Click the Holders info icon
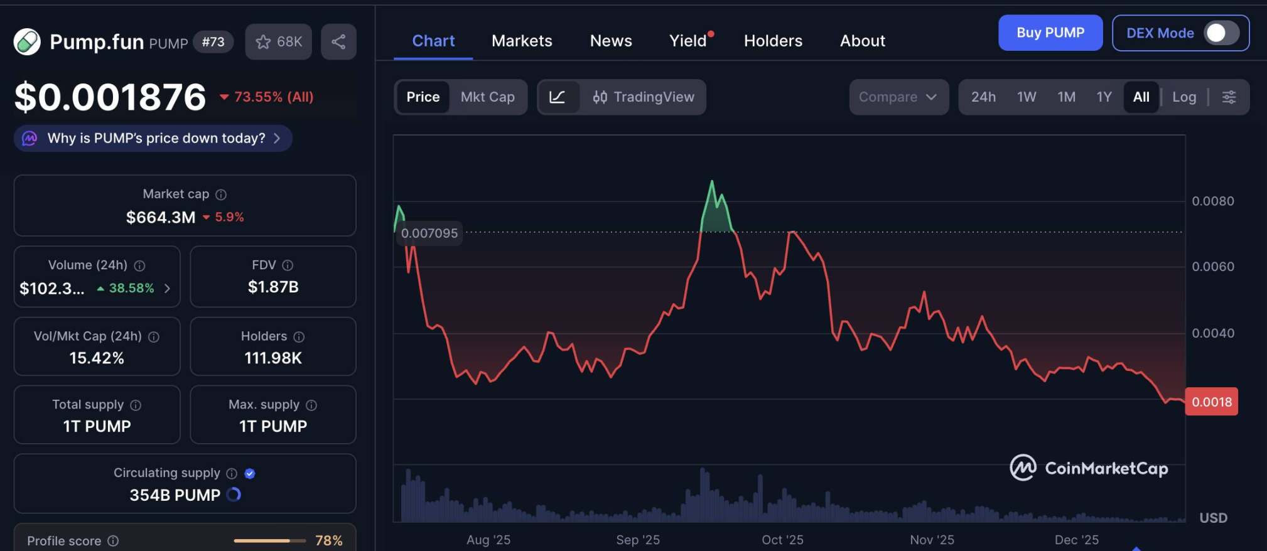 coord(299,337)
